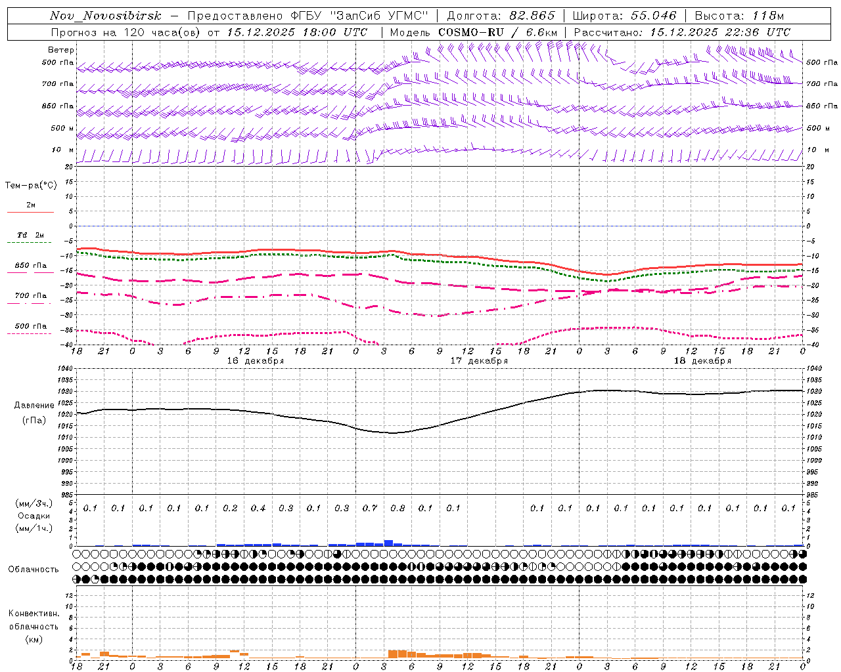Click the 'Ветер' wind section label
The width and height of the screenshot is (841, 672).
coord(61,50)
